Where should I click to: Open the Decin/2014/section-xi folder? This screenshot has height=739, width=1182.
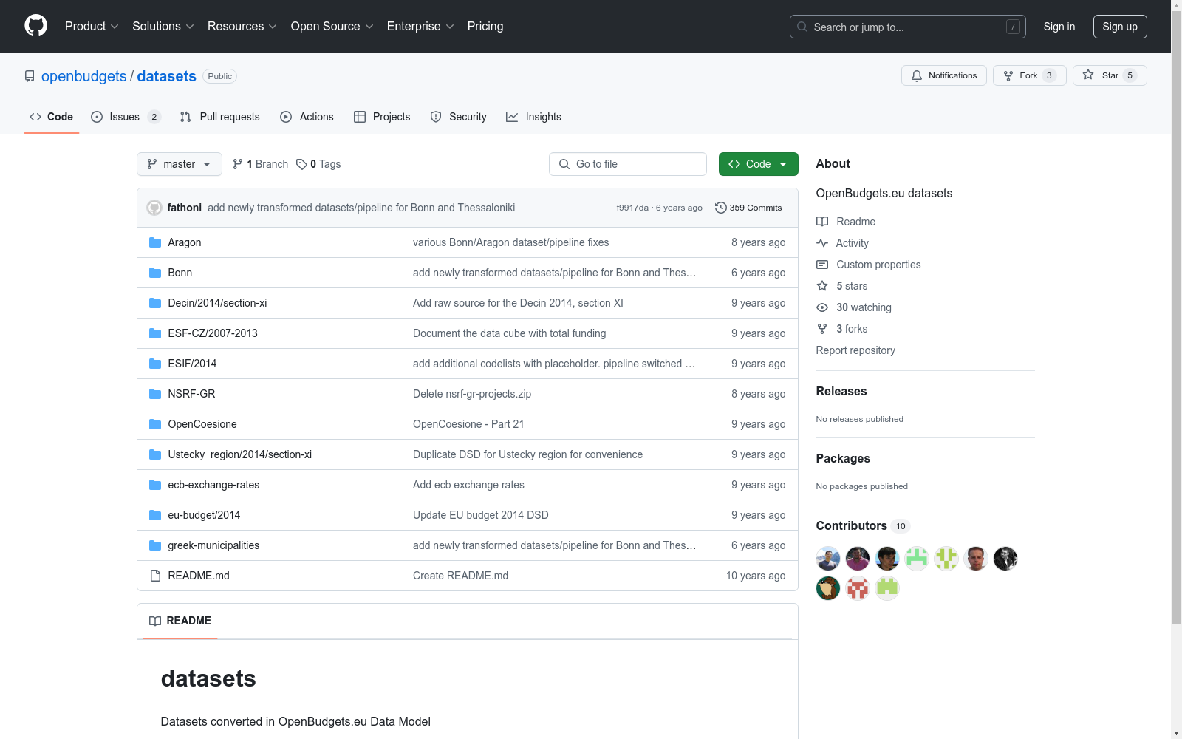(217, 303)
